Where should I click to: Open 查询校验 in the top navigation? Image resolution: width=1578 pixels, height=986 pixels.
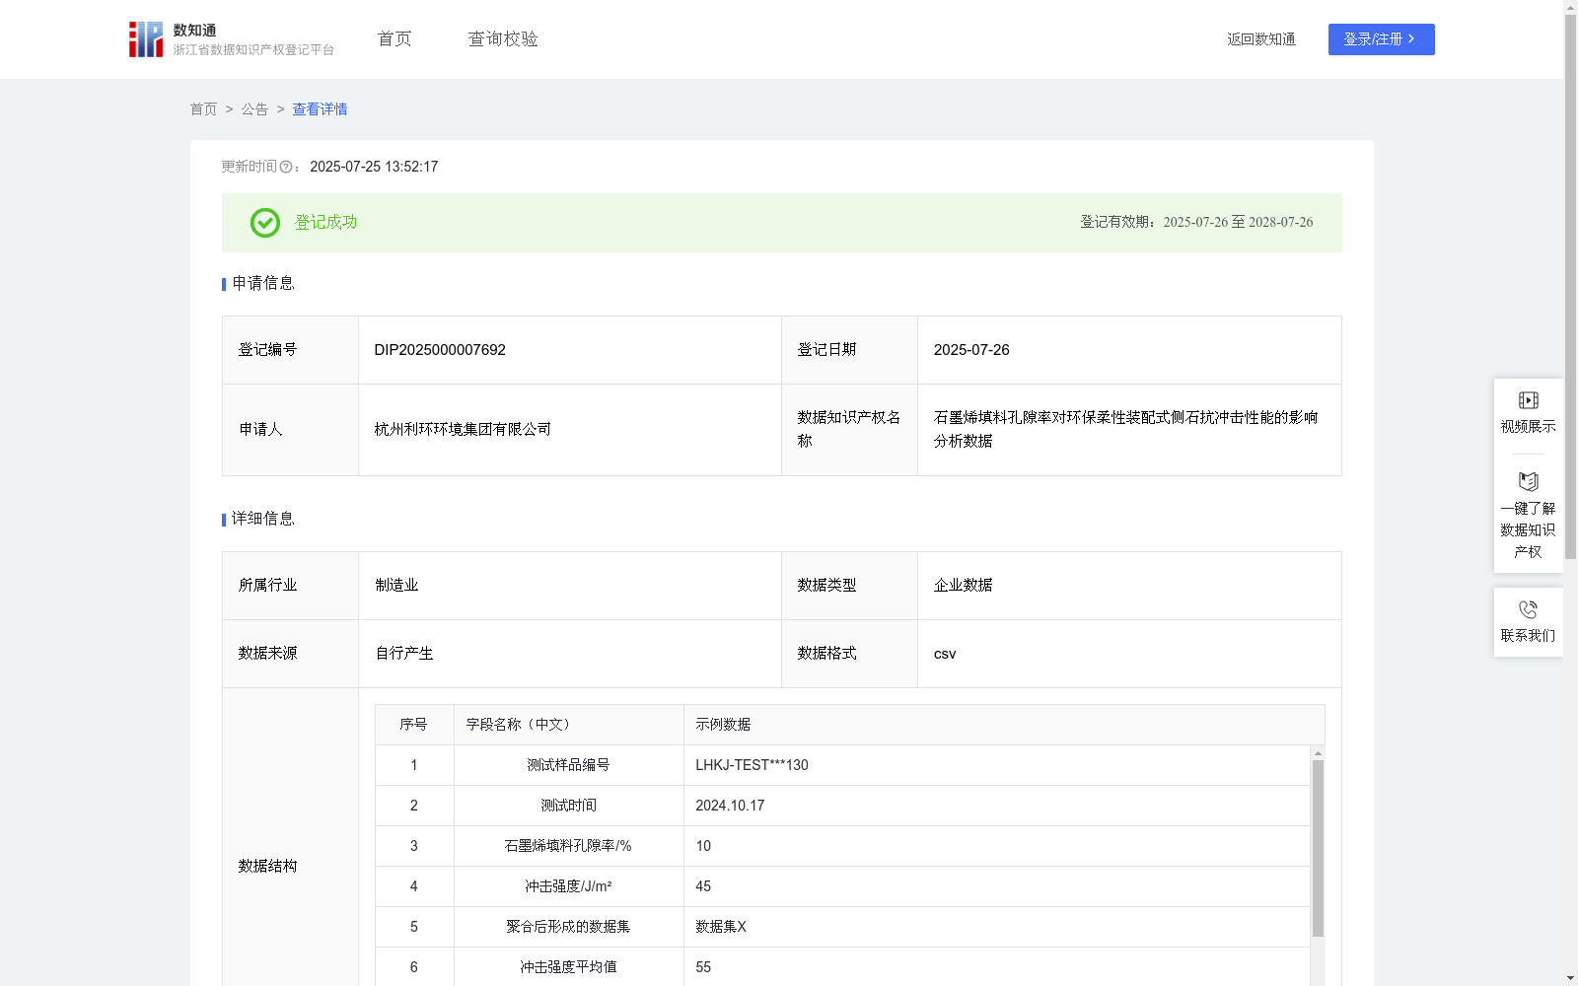pos(503,39)
